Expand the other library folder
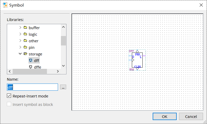The width and height of the screenshot is (207, 124). (x=20, y=41)
